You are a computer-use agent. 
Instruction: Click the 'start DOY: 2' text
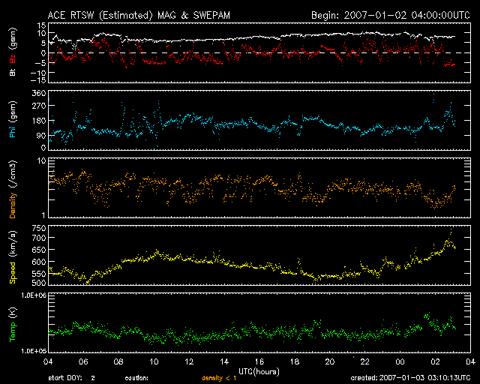[71, 378]
